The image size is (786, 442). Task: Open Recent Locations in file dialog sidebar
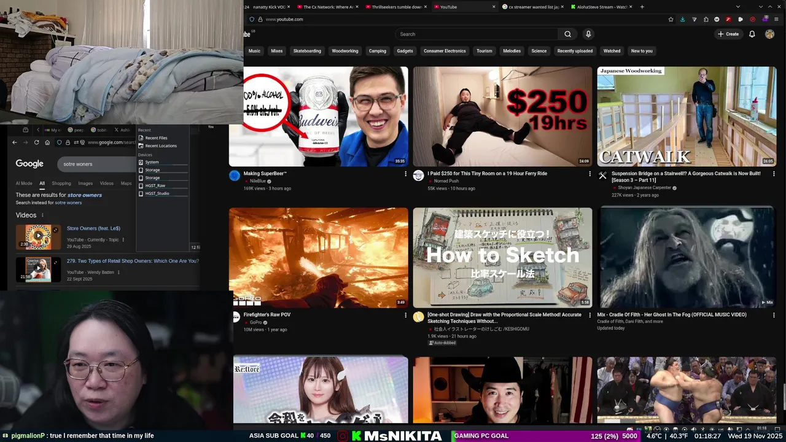click(x=161, y=145)
